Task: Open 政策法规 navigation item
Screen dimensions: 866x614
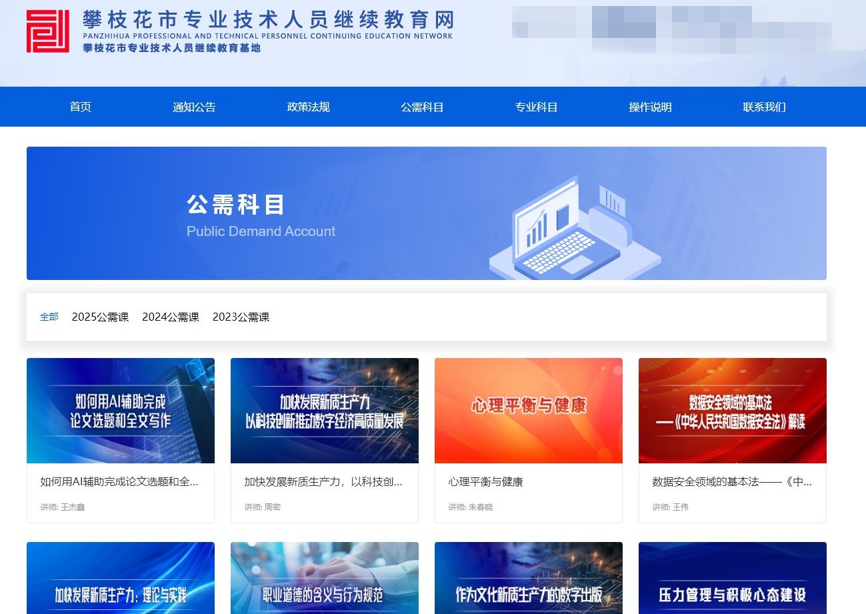Action: [308, 107]
